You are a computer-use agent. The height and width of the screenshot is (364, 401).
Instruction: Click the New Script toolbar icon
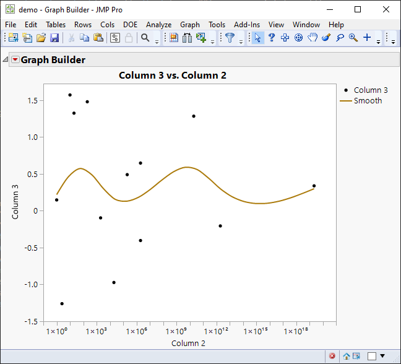(x=27, y=38)
